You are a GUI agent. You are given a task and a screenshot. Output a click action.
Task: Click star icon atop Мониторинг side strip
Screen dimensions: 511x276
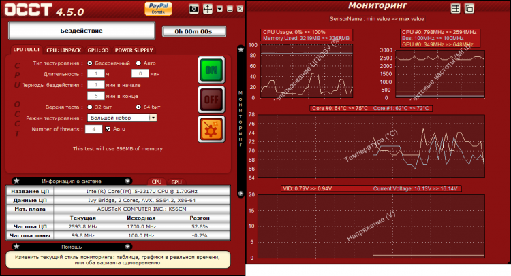tap(241, 50)
